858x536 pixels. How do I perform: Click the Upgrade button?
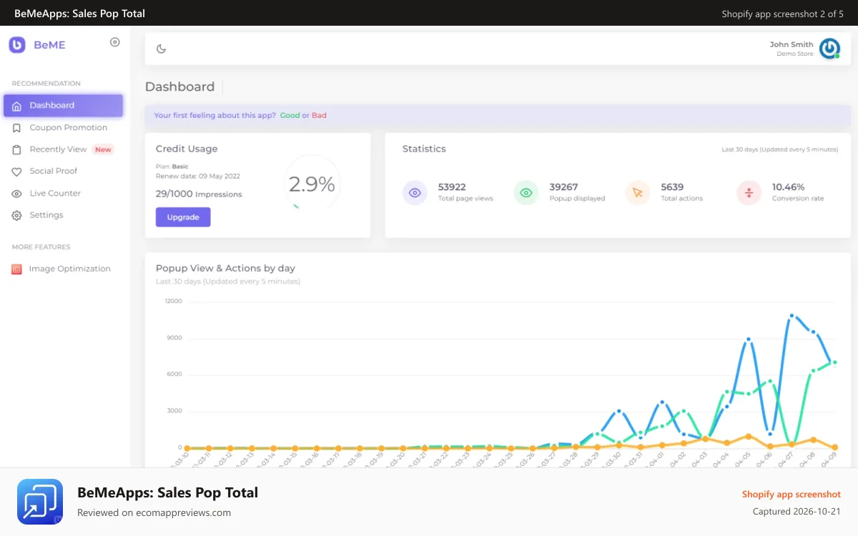pos(183,217)
